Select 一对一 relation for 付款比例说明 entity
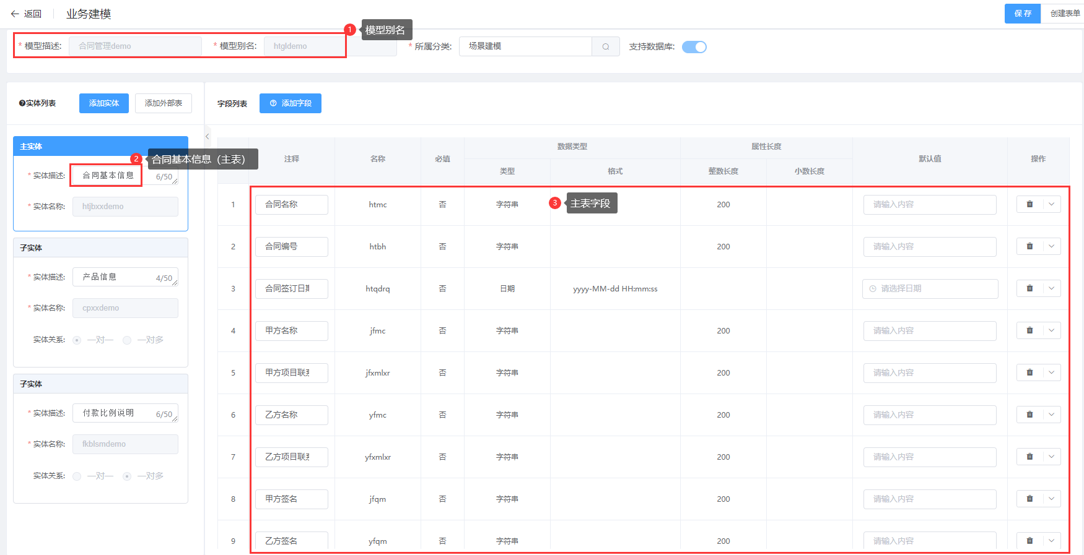Screen dimensions: 1084x555 [x=77, y=476]
